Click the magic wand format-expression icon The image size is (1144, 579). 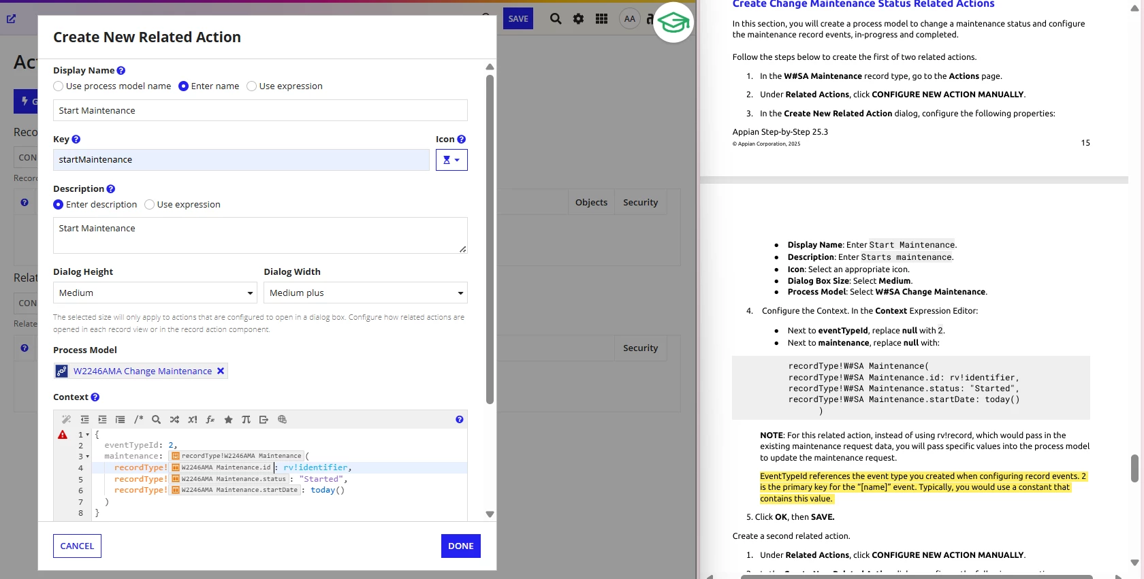(66, 420)
